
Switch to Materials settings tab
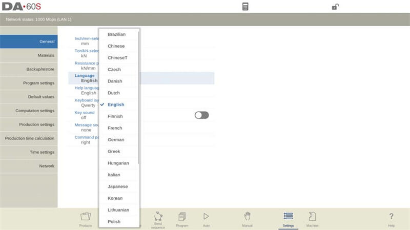[29, 55]
